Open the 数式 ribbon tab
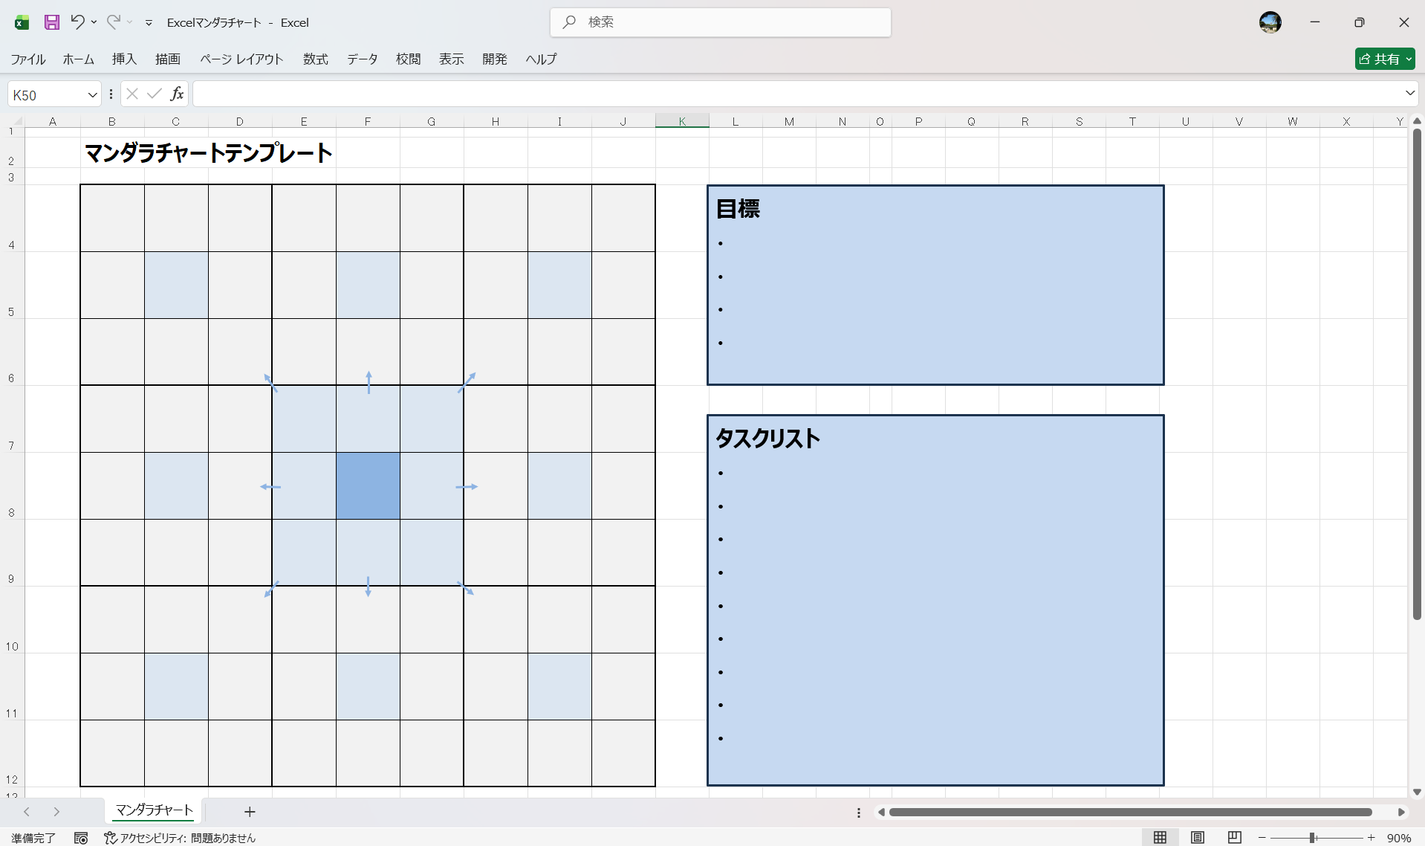Viewport: 1425px width, 846px height. click(315, 59)
